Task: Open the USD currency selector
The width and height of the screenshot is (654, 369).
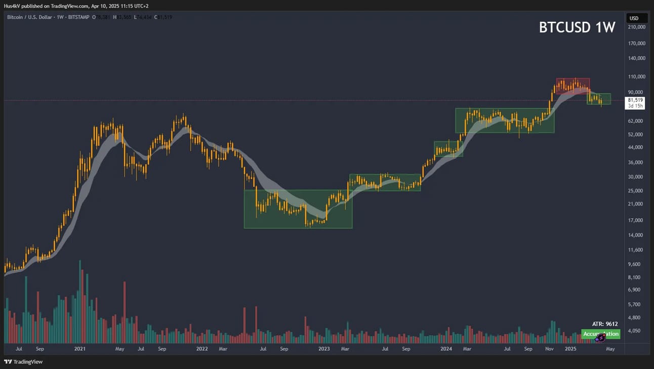Action: 634,18
